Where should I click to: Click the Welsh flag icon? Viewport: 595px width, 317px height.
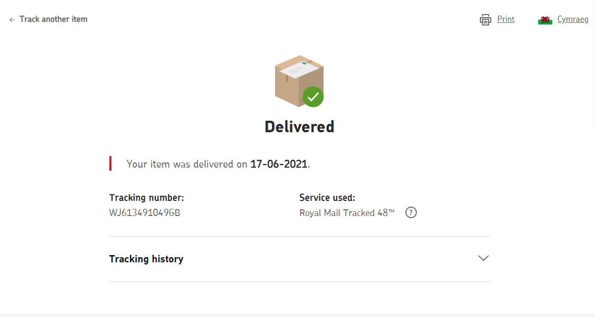tap(545, 20)
